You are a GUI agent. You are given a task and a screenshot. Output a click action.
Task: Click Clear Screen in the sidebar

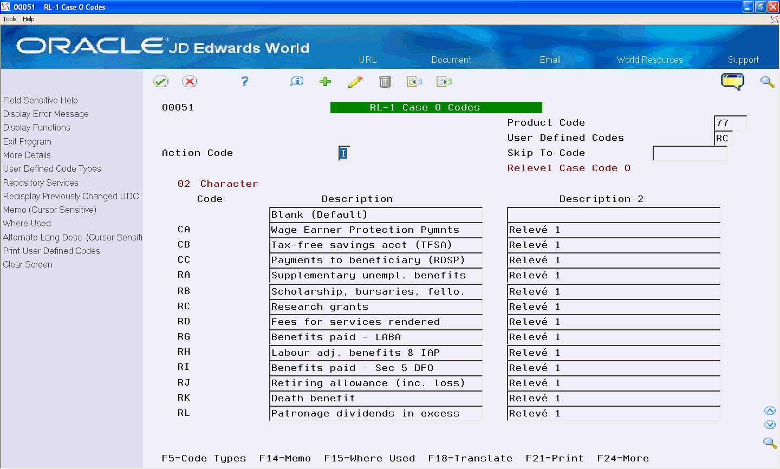(x=27, y=264)
